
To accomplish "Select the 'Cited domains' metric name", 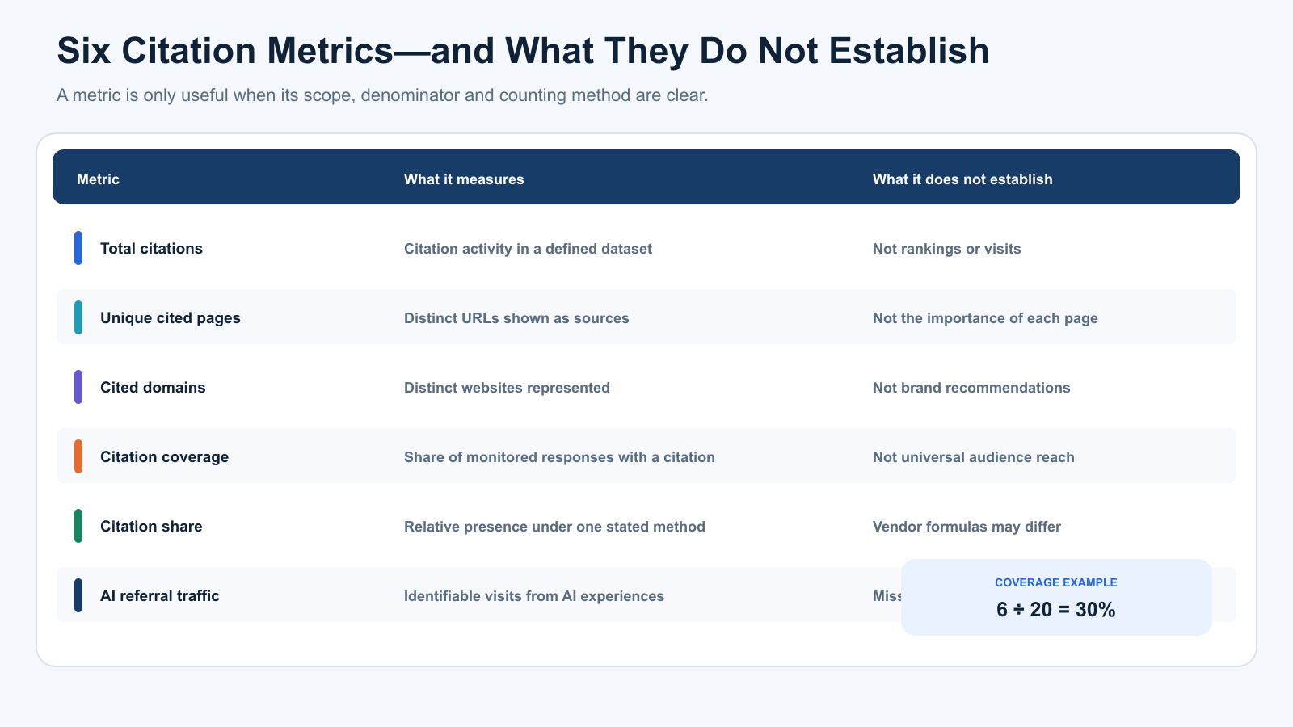I will pyautogui.click(x=153, y=388).
